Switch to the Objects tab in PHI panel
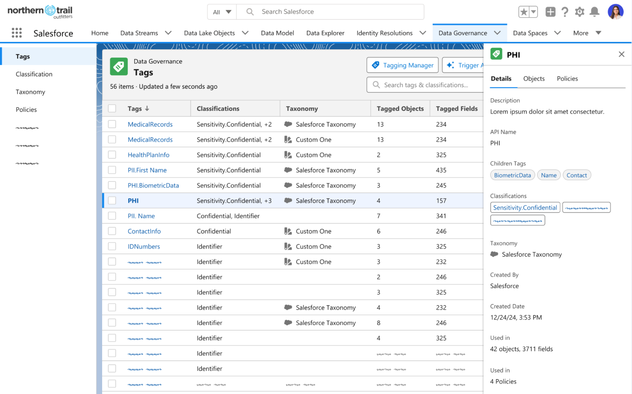The image size is (632, 394). (534, 78)
